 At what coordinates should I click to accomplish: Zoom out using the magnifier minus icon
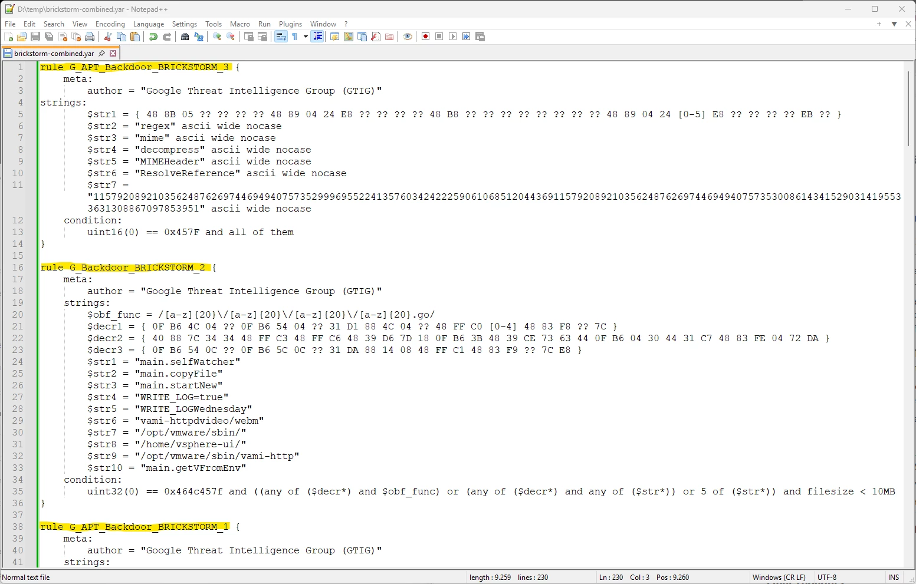click(231, 37)
